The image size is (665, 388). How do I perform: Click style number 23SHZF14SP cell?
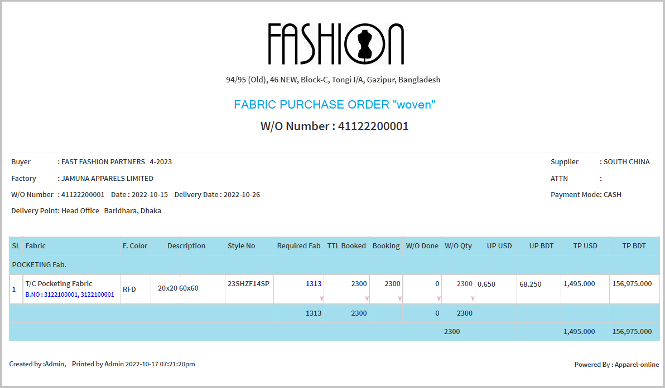click(248, 284)
